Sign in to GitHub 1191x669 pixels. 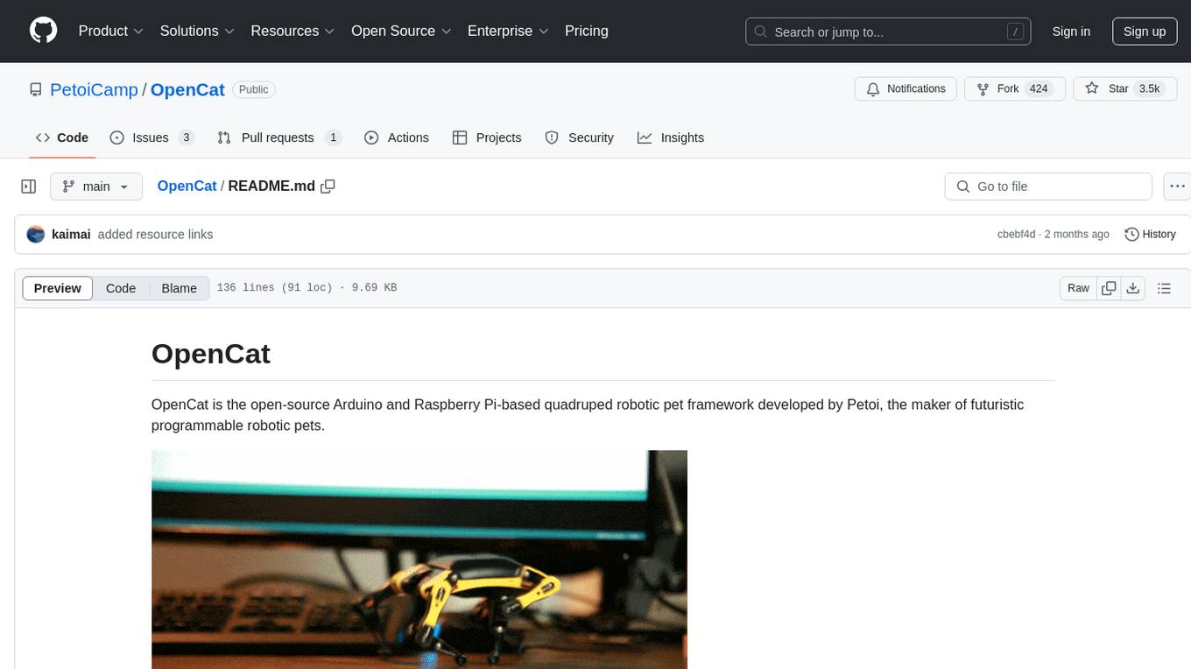coord(1071,32)
